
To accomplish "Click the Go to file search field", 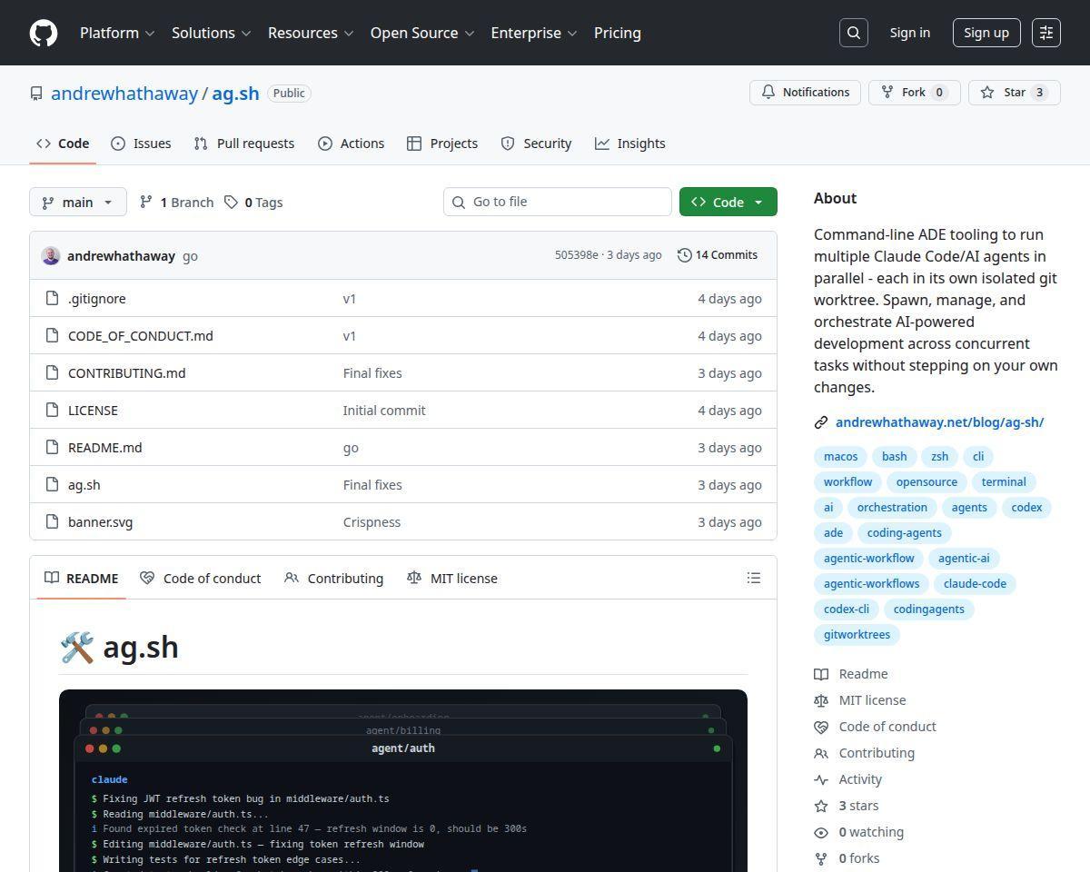I will (x=557, y=202).
